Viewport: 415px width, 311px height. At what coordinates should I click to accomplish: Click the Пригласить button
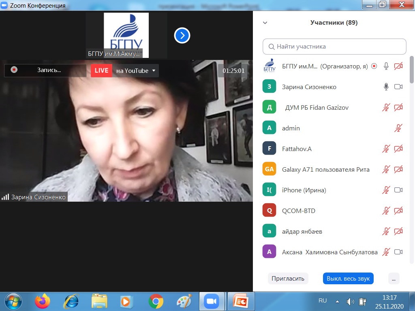coord(288,279)
